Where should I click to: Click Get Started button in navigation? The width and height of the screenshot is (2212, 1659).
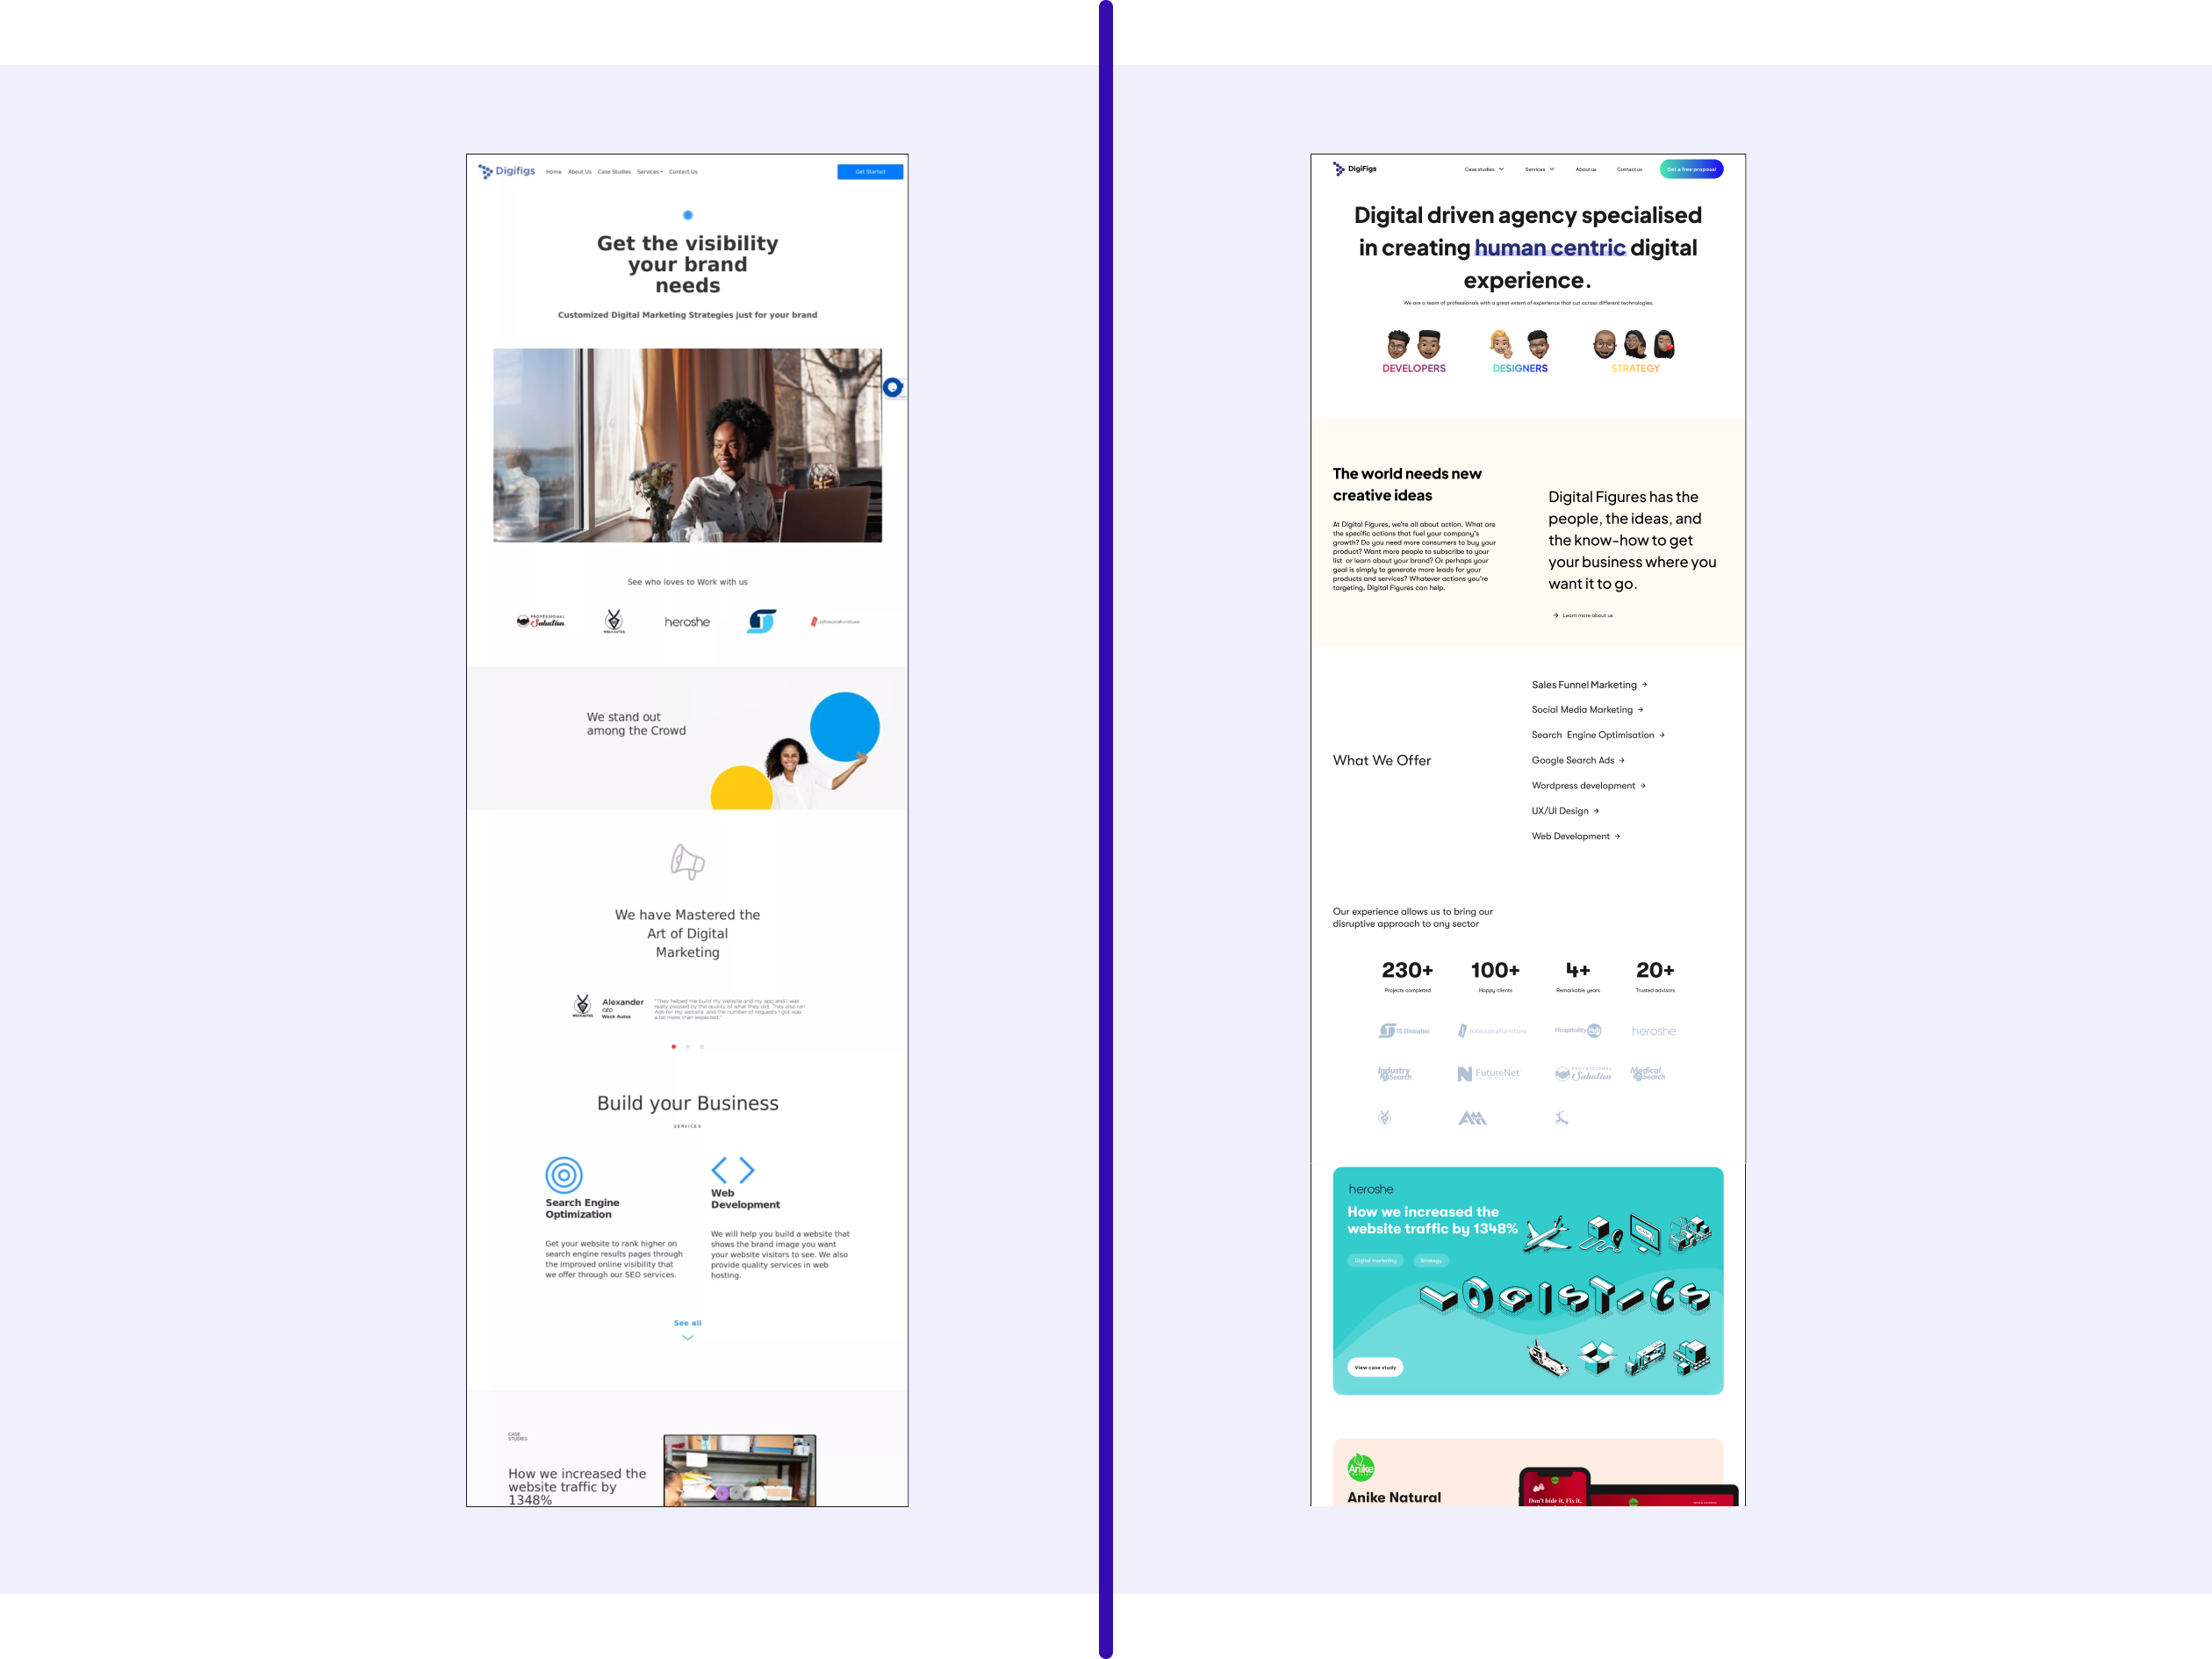[867, 171]
